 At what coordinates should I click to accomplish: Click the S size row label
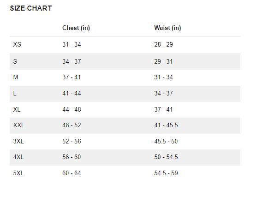(x=15, y=61)
